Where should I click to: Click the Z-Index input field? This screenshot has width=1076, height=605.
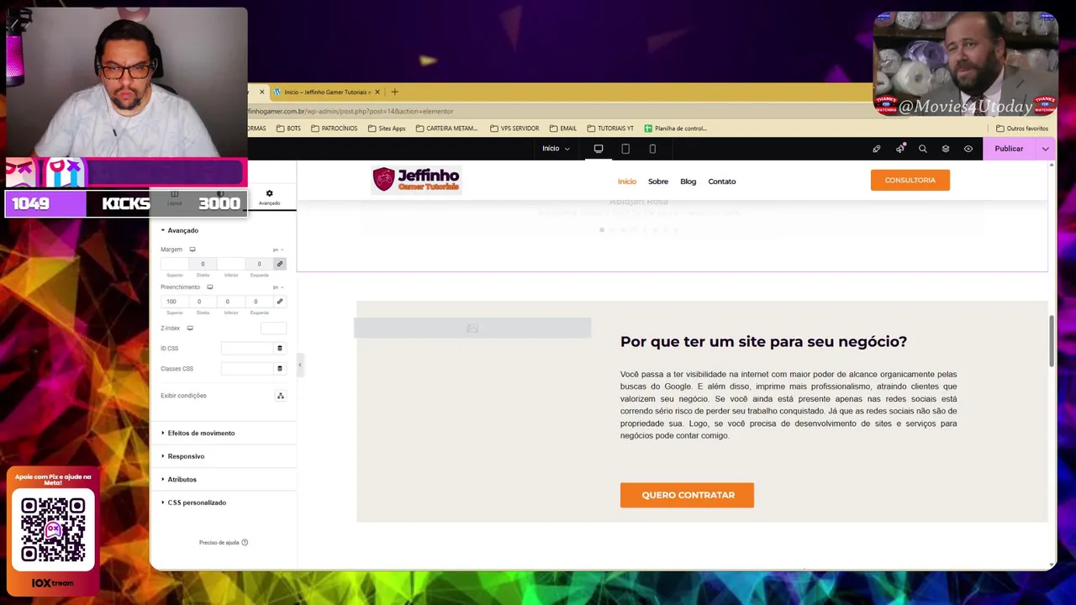tap(273, 329)
